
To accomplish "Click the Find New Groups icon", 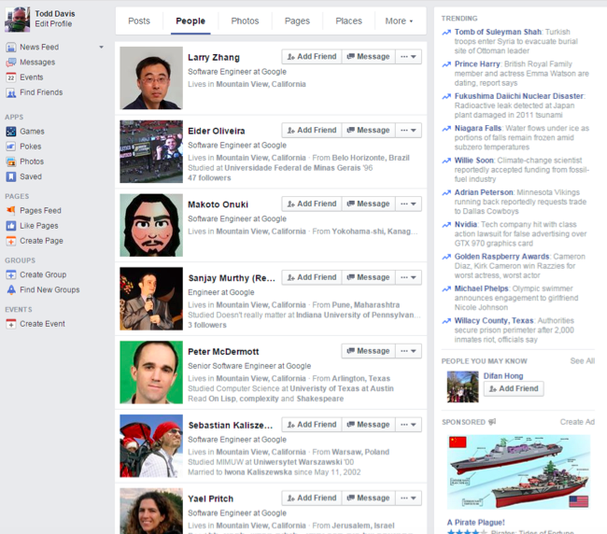I will click(11, 289).
